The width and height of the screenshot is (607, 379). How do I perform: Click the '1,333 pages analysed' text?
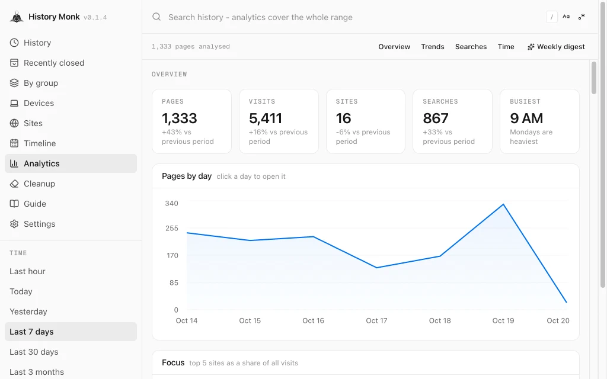(190, 46)
